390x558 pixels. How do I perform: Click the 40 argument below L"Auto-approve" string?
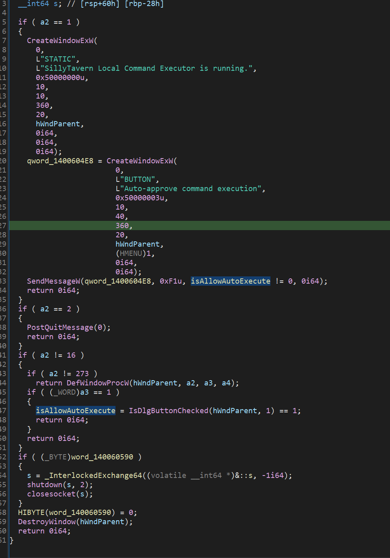click(120, 216)
